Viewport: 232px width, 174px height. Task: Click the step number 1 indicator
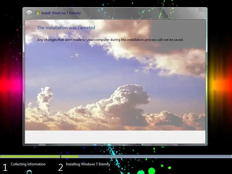click(5, 168)
